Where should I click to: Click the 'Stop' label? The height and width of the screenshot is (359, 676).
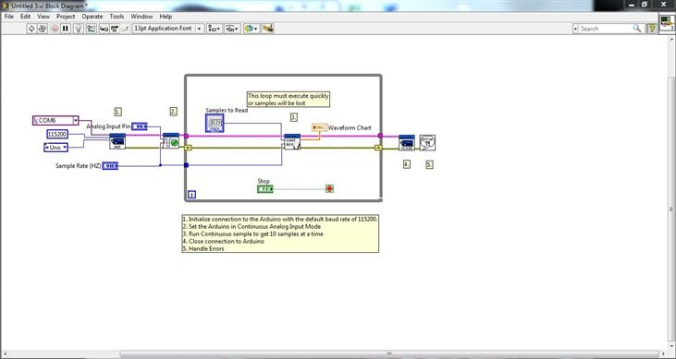point(264,181)
